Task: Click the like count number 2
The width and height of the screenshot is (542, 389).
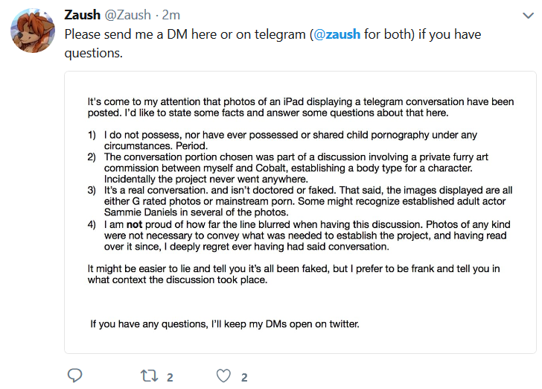Action: coord(244,377)
